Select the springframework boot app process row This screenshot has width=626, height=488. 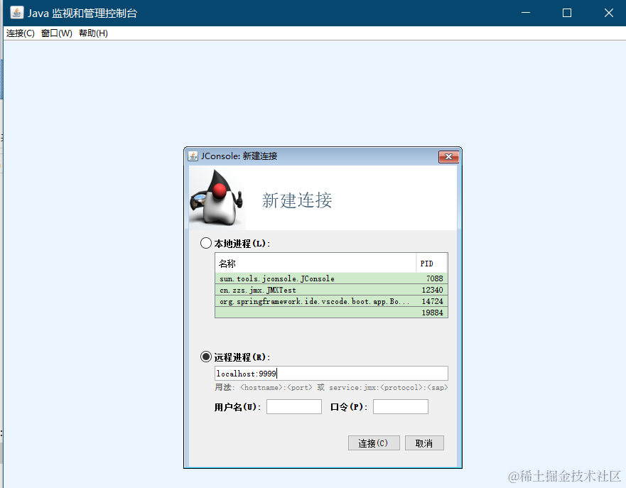(x=313, y=301)
